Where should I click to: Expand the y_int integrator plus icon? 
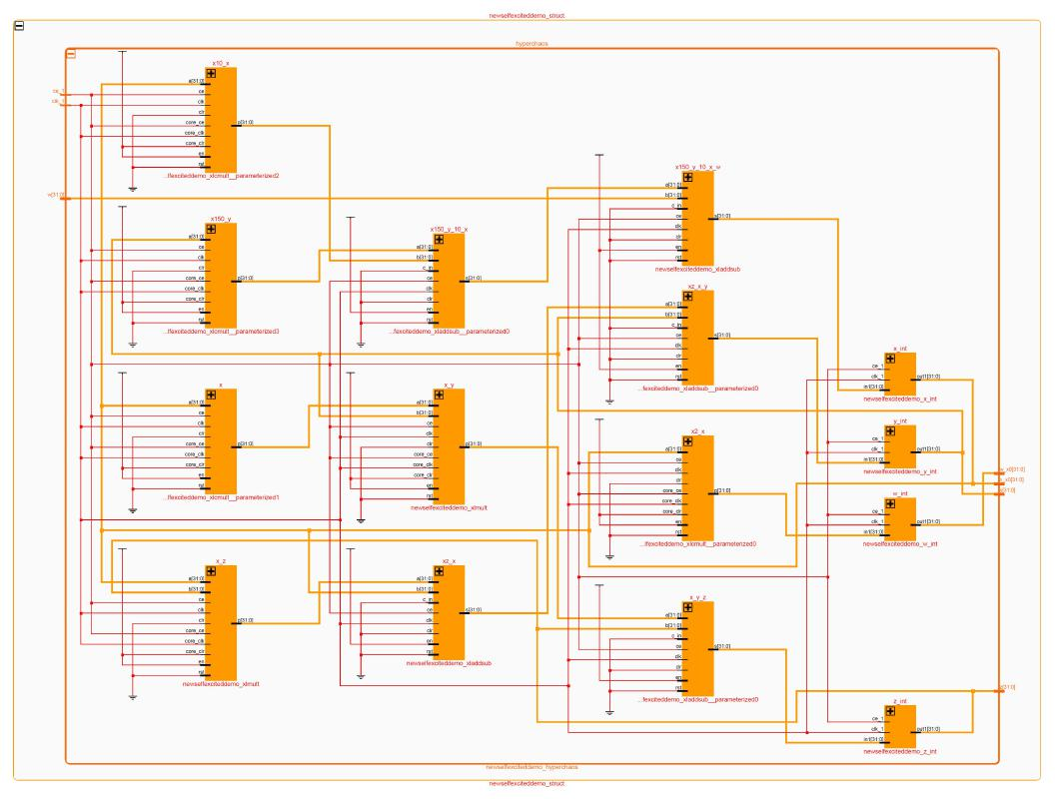890,431
